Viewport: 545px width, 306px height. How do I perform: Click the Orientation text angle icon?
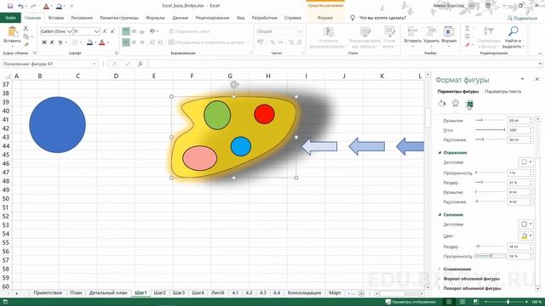click(152, 31)
